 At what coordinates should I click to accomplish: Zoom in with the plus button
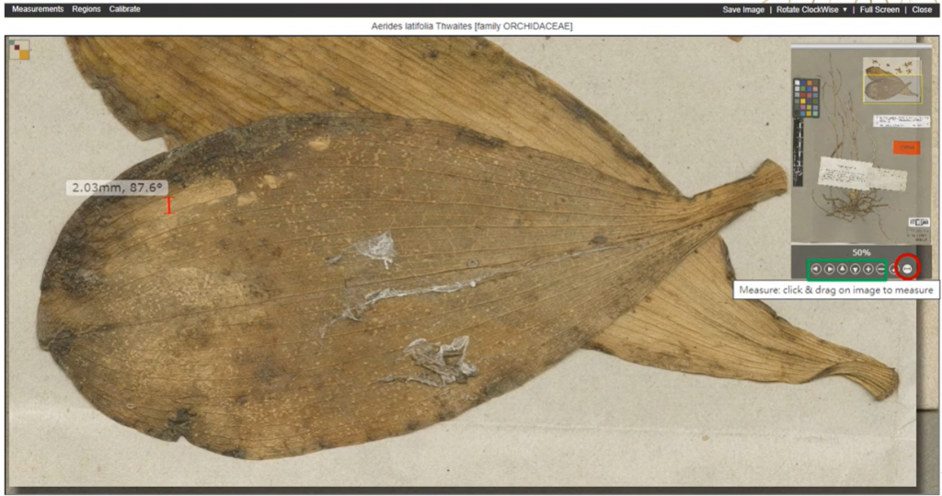point(867,270)
